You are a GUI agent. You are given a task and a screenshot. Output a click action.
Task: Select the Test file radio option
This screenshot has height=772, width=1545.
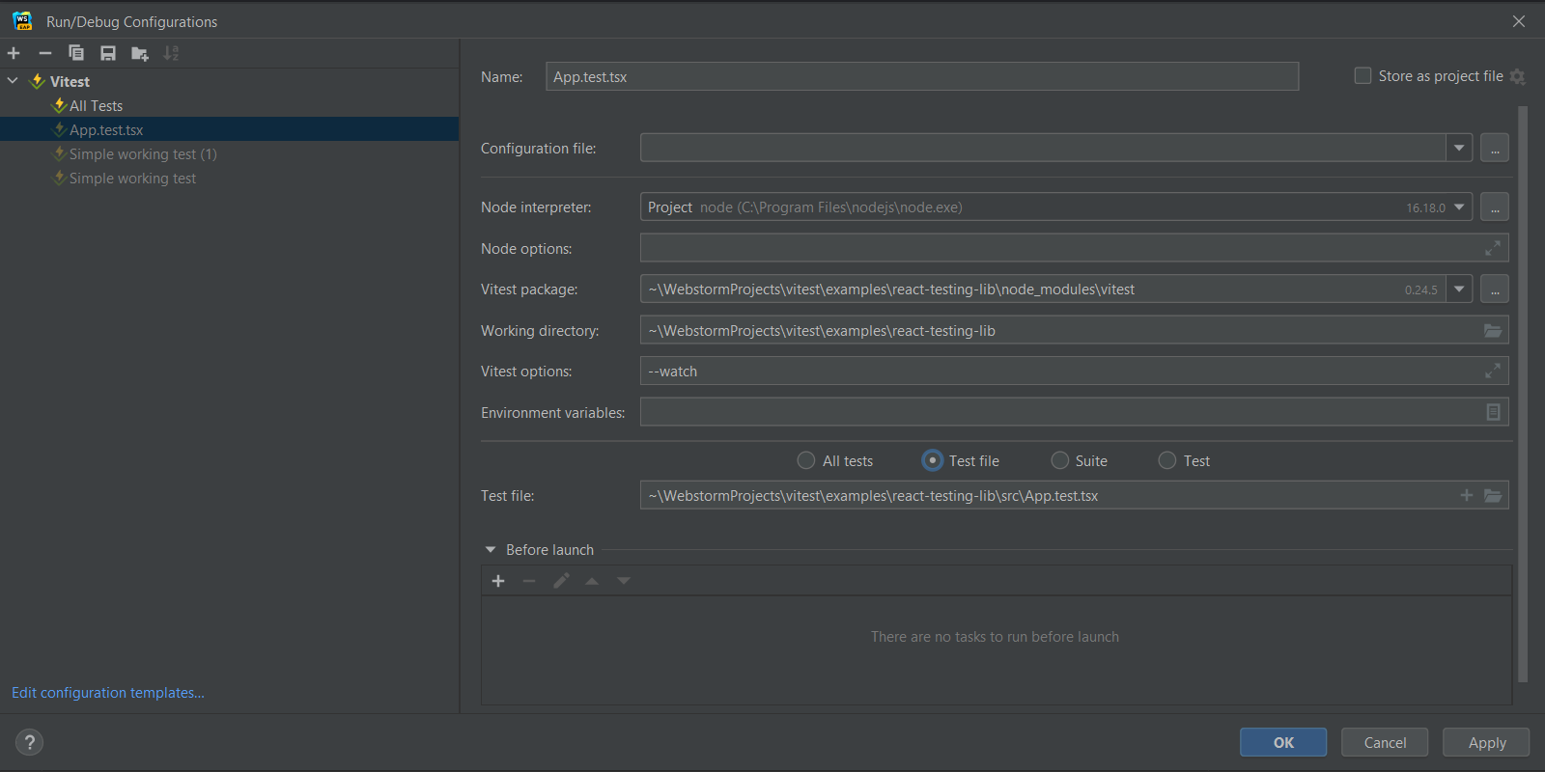pyautogui.click(x=932, y=460)
